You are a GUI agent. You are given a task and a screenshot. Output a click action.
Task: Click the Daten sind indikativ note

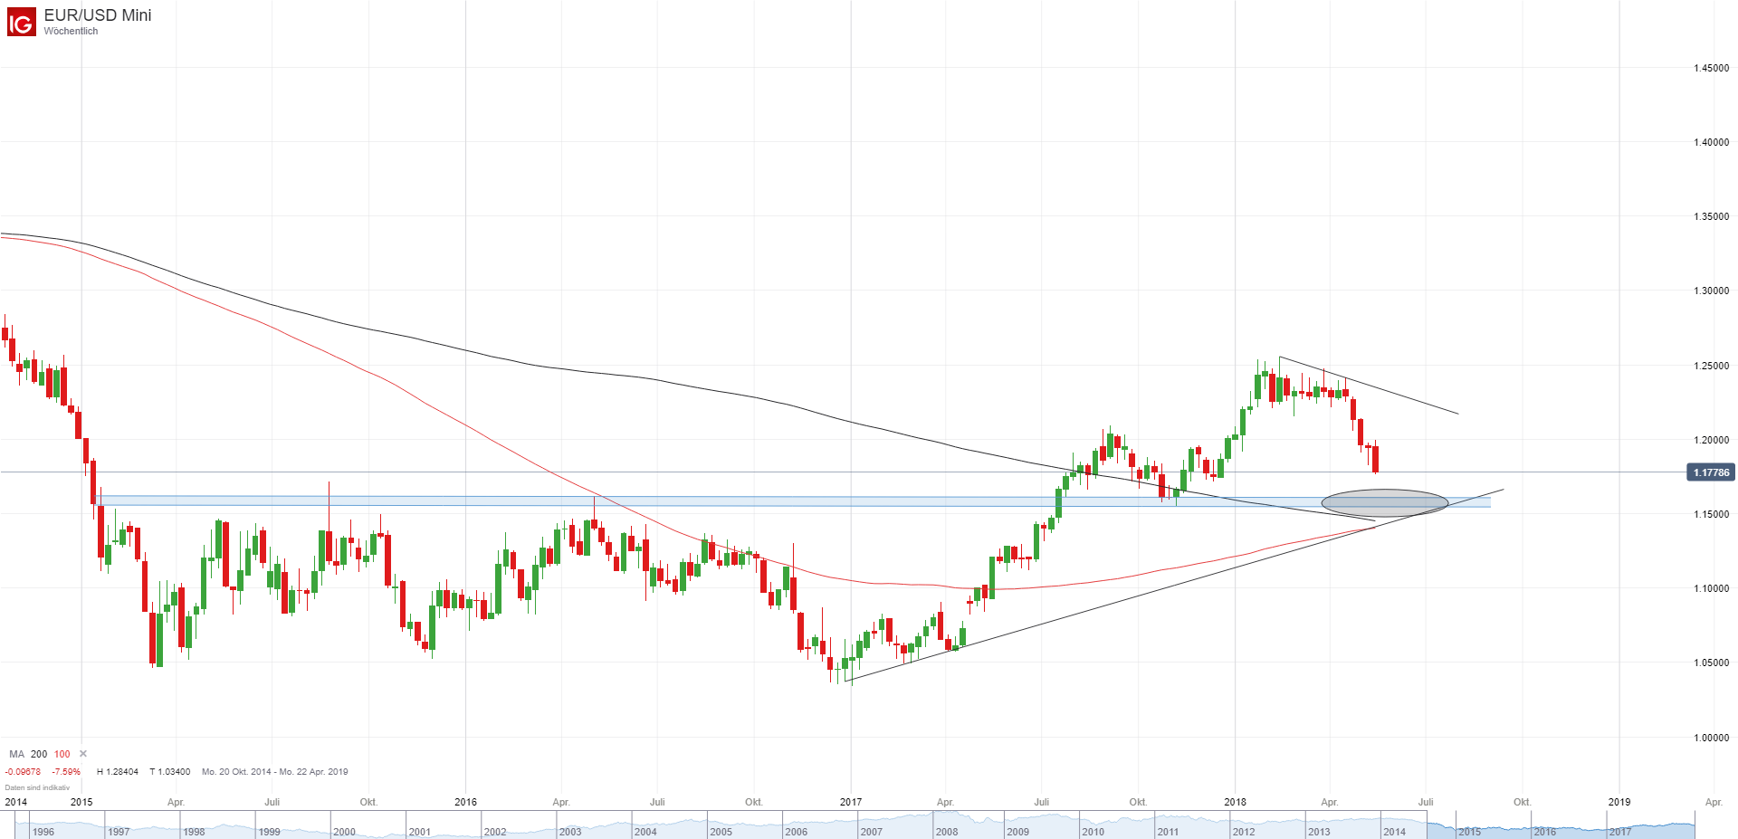click(x=37, y=787)
